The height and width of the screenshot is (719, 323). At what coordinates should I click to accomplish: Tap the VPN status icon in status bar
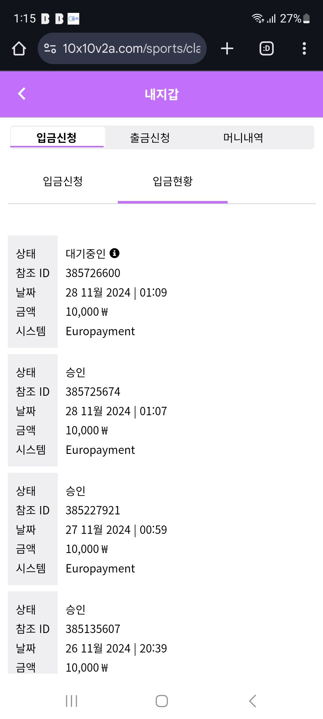[73, 19]
